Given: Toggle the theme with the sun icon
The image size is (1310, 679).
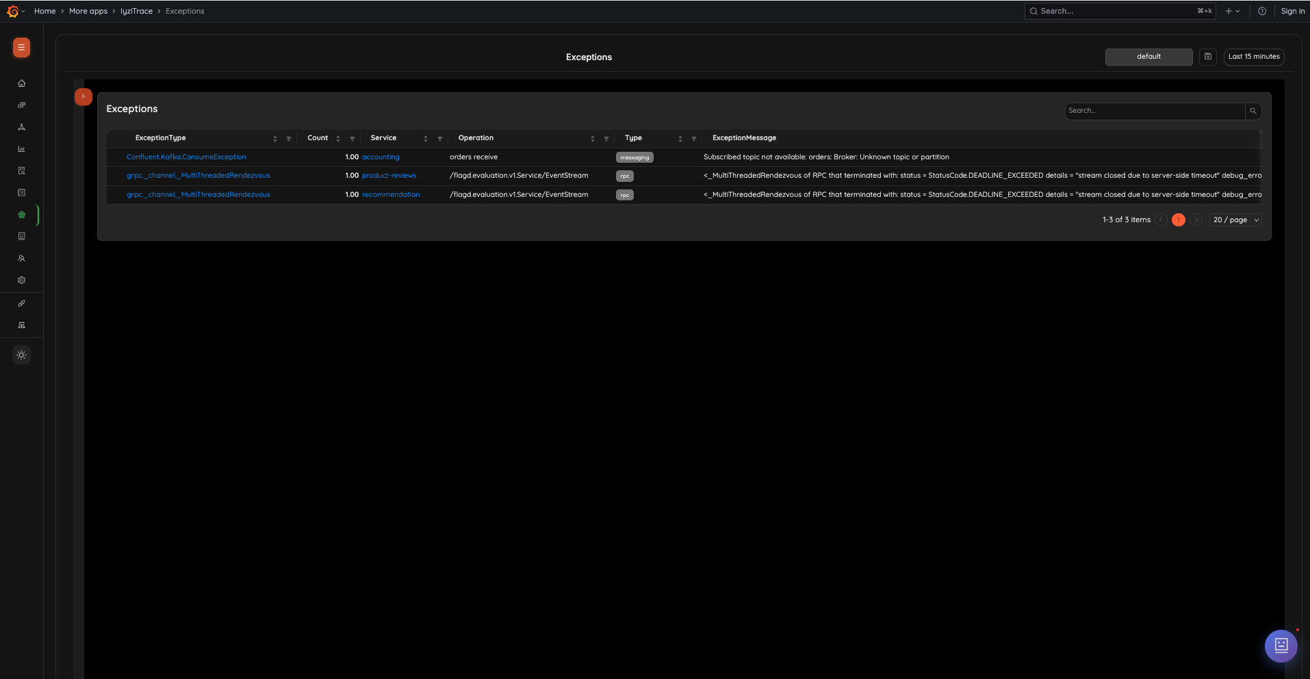Looking at the screenshot, I should [x=21, y=355].
